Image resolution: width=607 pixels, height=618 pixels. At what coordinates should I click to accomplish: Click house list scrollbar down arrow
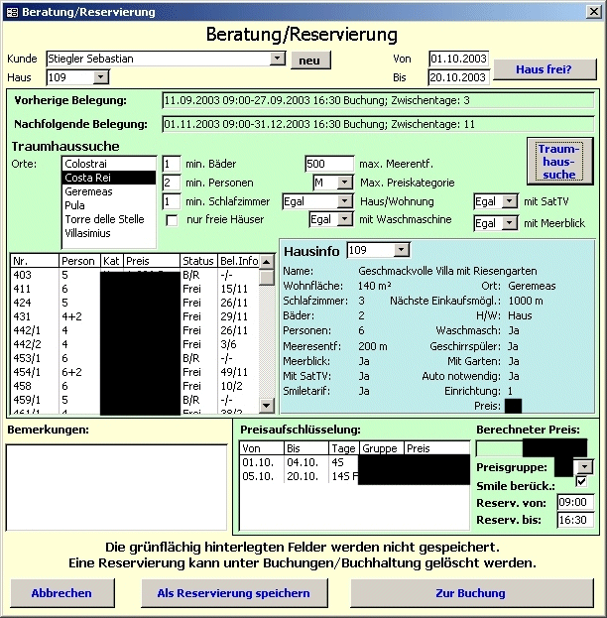pos(267,405)
